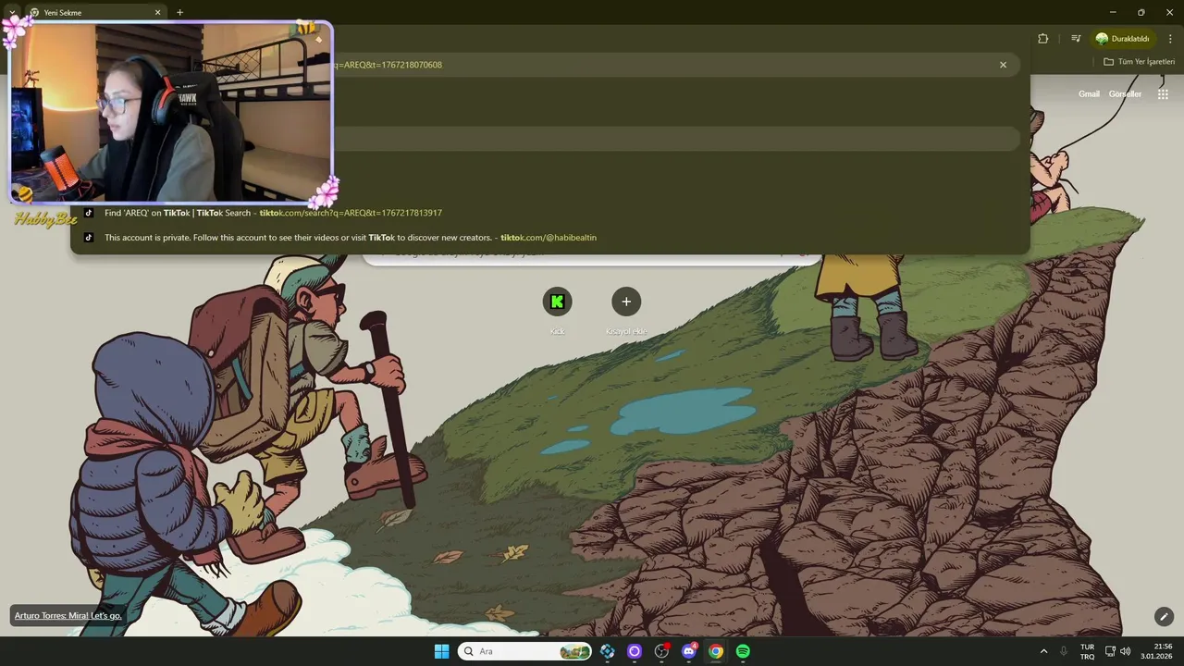
Task: Open the clock showing 21:56
Action: pyautogui.click(x=1157, y=651)
